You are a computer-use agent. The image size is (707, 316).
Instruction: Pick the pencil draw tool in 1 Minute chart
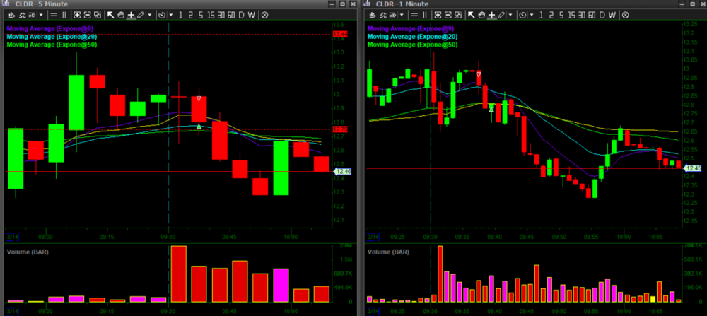pyautogui.click(x=501, y=14)
